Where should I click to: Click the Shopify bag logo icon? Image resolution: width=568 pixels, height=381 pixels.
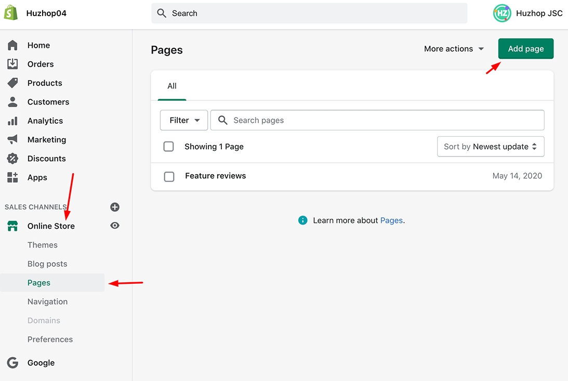point(11,13)
